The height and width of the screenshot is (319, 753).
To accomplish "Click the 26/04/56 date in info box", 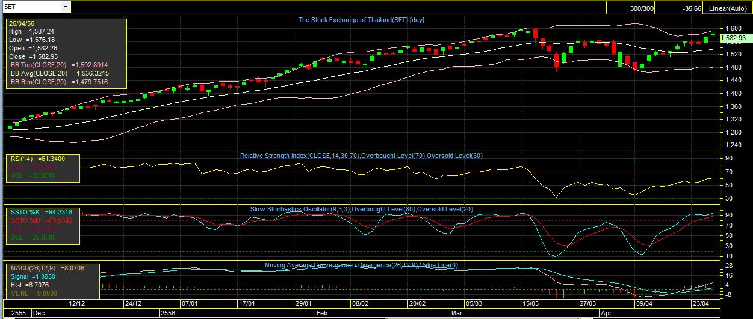I will (x=22, y=23).
